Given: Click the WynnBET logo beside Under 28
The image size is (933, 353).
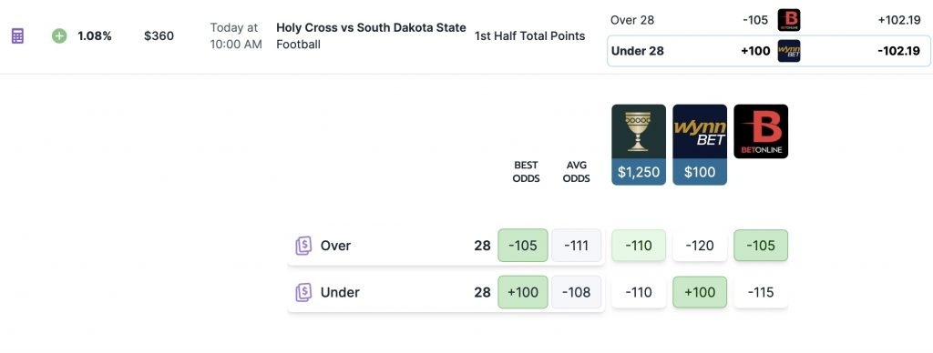Looking at the screenshot, I should [789, 51].
